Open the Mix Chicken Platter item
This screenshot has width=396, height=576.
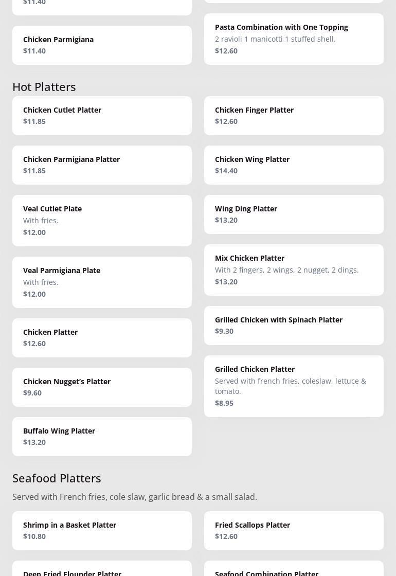(294, 270)
